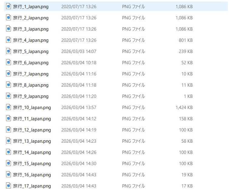Click the 10 KB size value
This screenshot has width=239, height=193.
(x=187, y=74)
